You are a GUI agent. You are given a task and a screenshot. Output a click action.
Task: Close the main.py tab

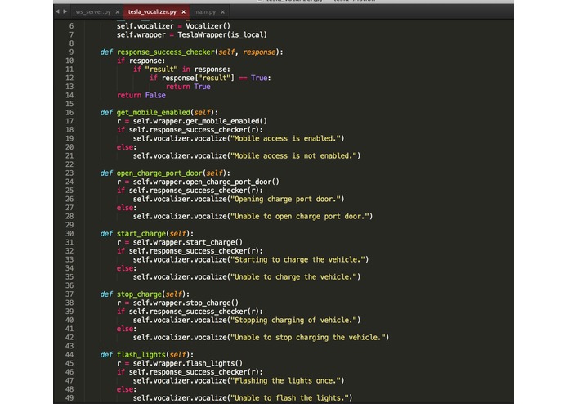[x=223, y=12]
